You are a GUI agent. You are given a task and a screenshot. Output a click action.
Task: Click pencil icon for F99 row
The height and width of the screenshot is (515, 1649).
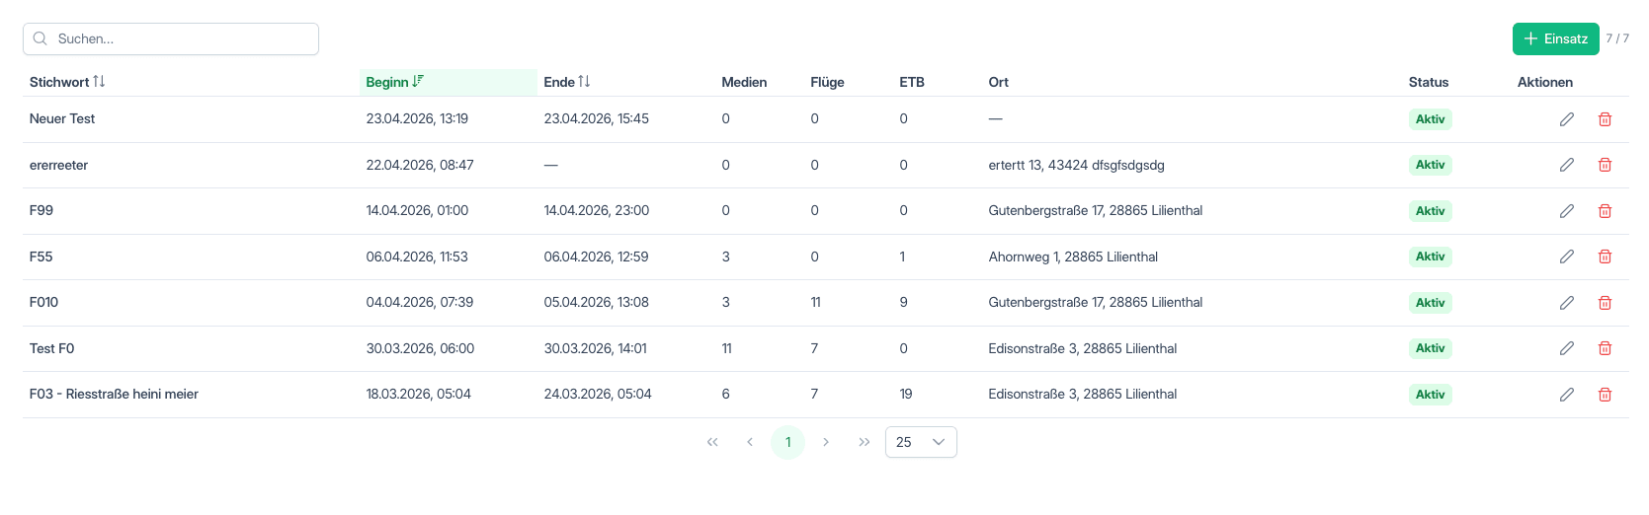1567,211
